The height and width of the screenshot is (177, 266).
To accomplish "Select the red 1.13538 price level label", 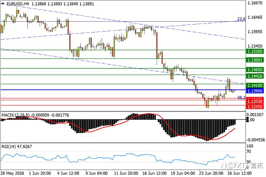I will (255, 101).
